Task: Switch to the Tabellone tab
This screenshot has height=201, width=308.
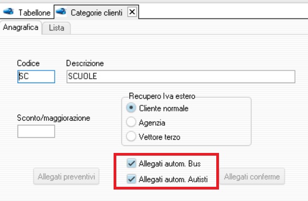Action: [34, 13]
